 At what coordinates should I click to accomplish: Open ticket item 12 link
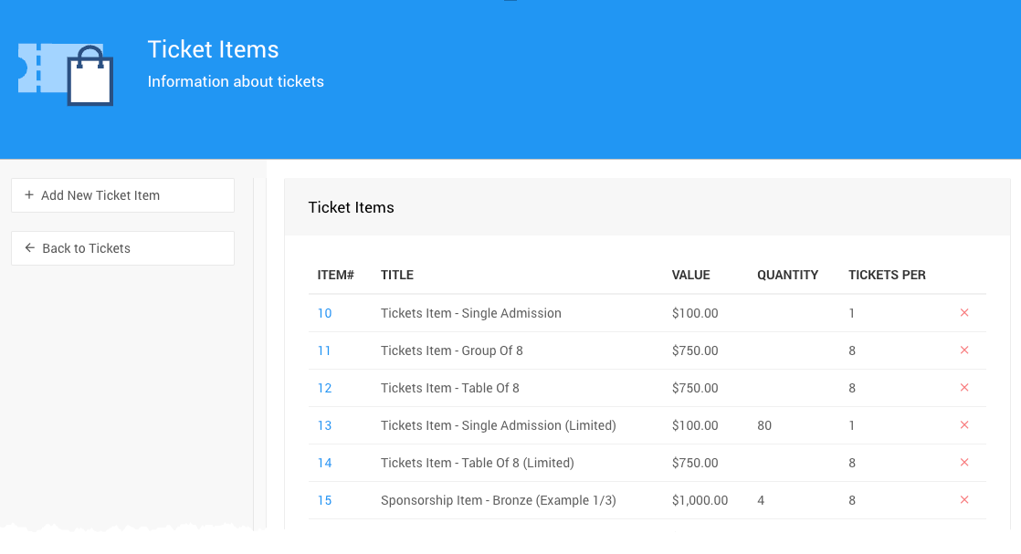coord(324,388)
